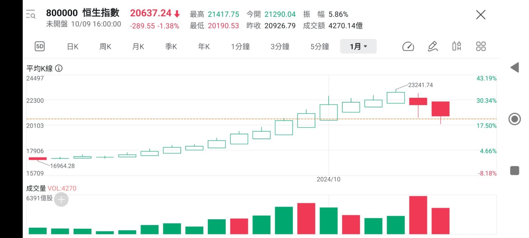
Task: Tap the current price 20637.24
Action: (151, 13)
